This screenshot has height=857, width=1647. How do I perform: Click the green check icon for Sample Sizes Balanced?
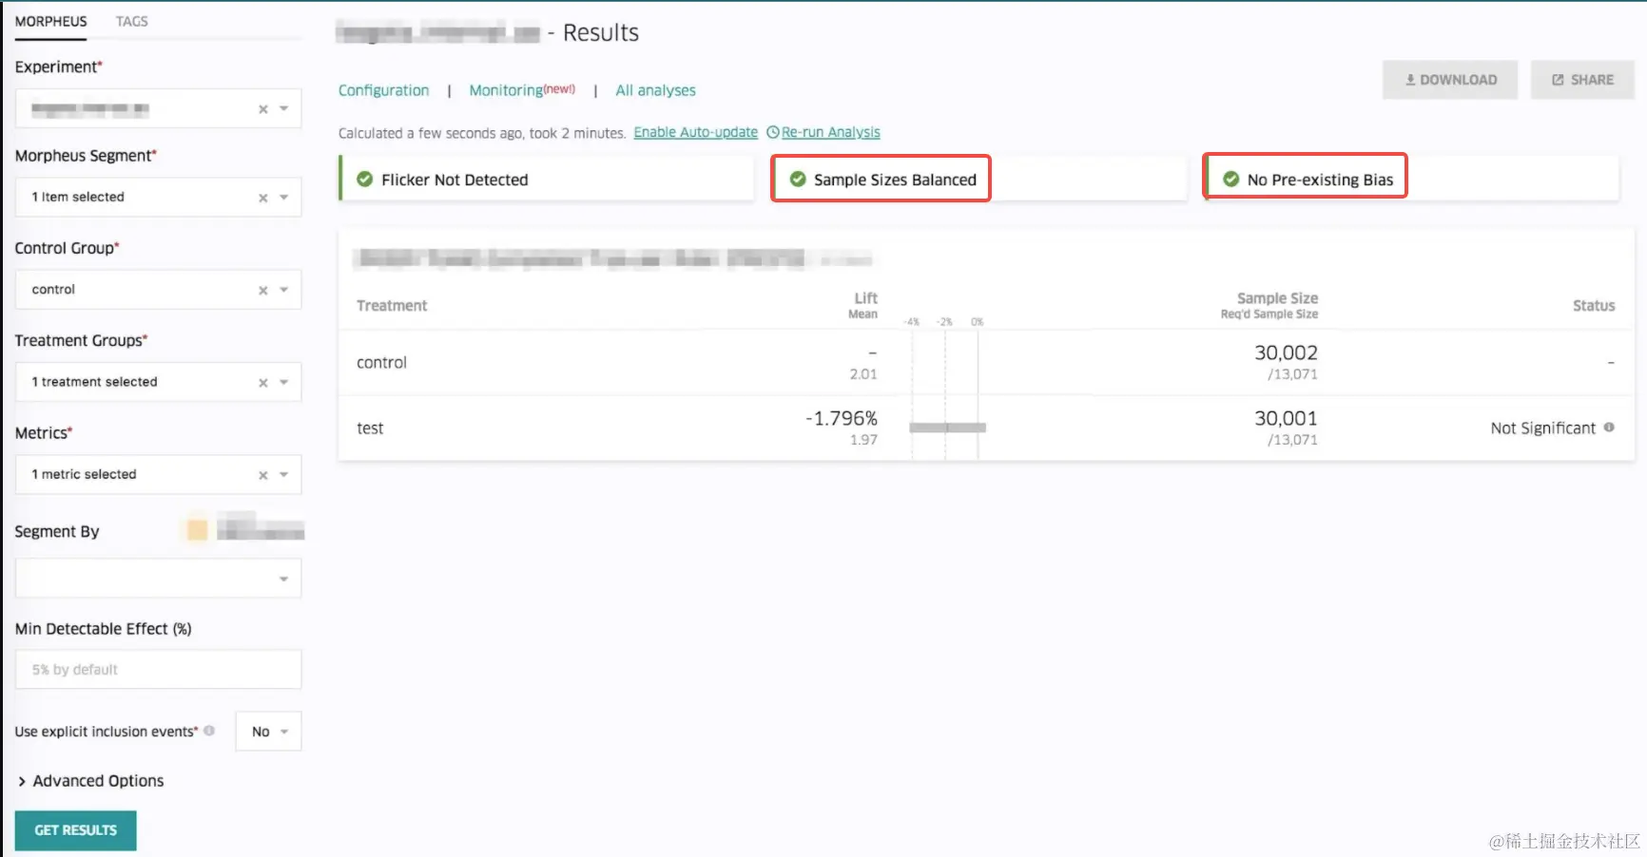[798, 179]
